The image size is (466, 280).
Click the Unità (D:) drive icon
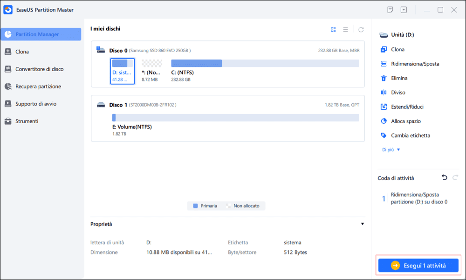coord(384,35)
